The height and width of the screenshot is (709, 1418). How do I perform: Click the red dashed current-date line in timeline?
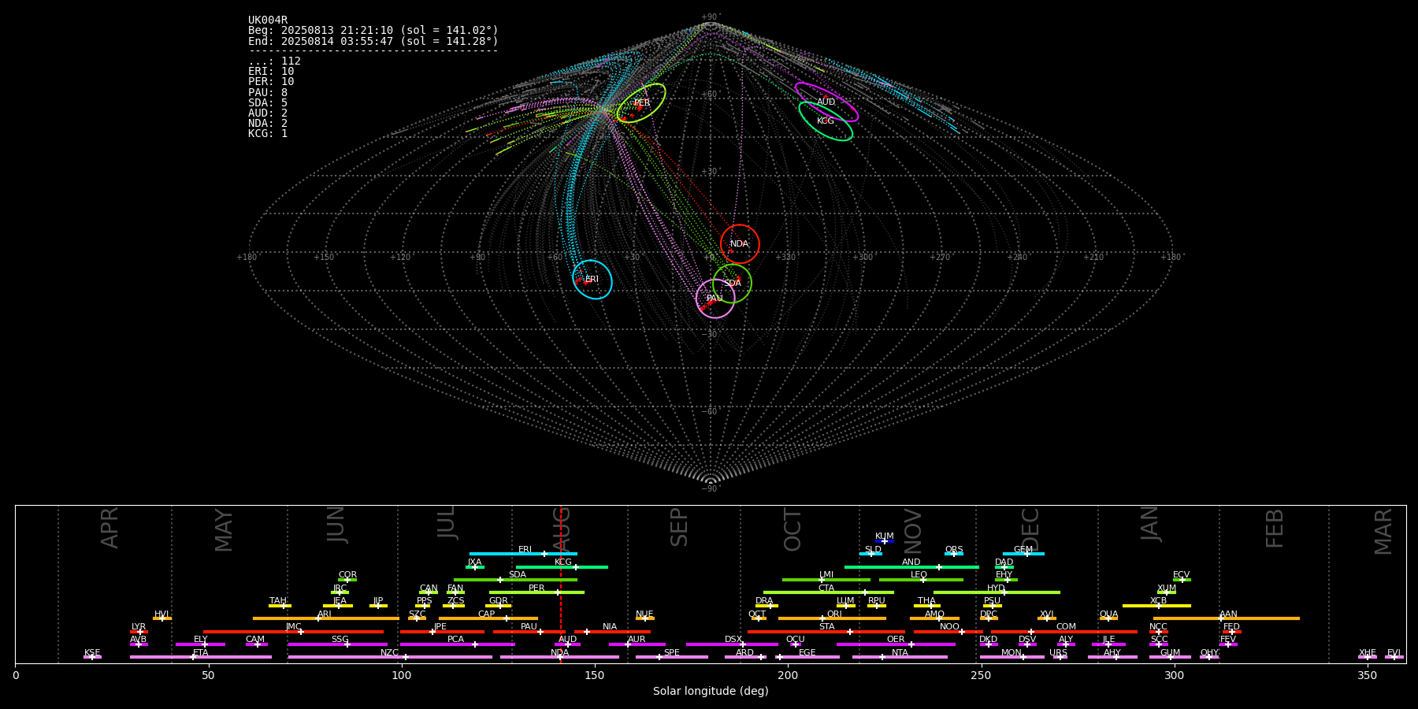pyautogui.click(x=560, y=584)
